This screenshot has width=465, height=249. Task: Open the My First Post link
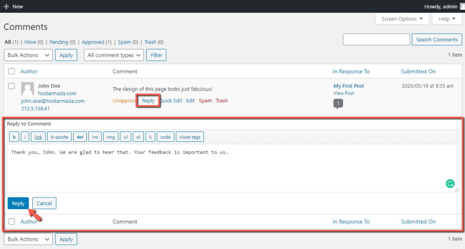[349, 86]
